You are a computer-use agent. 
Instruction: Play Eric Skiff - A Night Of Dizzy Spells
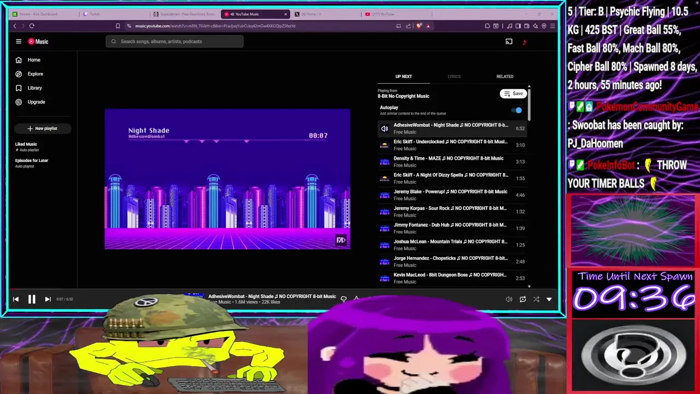pos(452,178)
